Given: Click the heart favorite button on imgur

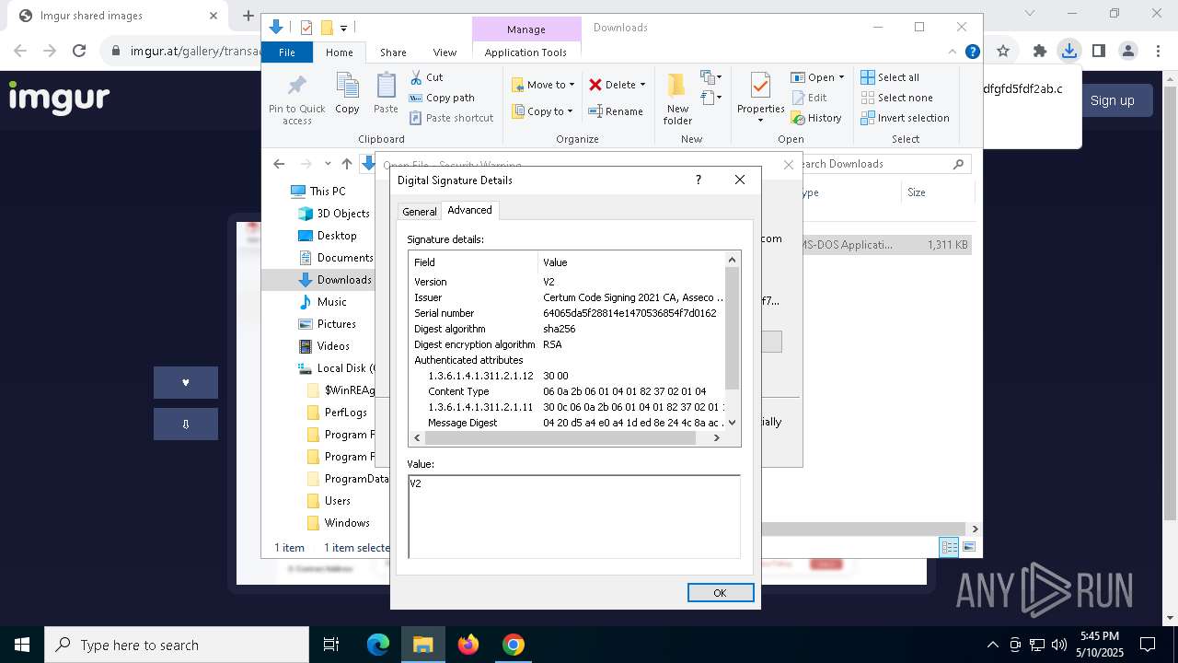Looking at the screenshot, I should [x=186, y=382].
